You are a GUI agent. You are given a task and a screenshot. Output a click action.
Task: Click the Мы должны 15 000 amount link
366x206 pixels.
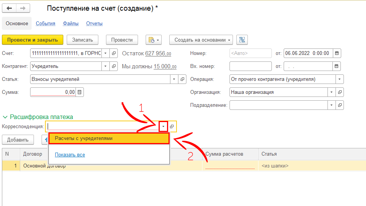[x=165, y=66]
